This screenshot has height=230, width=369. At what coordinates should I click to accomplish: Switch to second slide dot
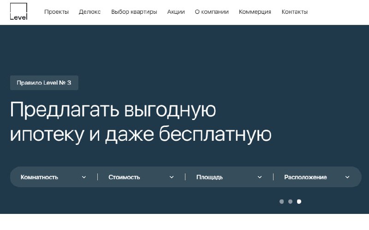click(x=290, y=201)
